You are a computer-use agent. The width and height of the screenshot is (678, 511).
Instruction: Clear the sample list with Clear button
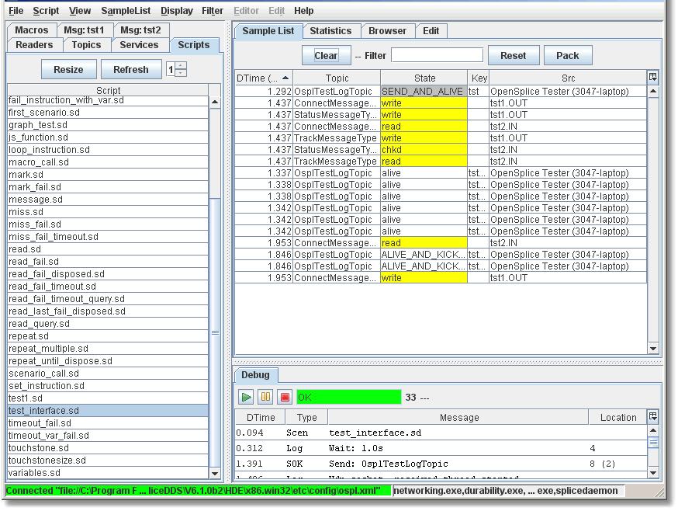tap(326, 55)
